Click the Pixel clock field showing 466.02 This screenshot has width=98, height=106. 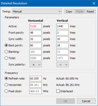pyautogui.click(x=36, y=91)
